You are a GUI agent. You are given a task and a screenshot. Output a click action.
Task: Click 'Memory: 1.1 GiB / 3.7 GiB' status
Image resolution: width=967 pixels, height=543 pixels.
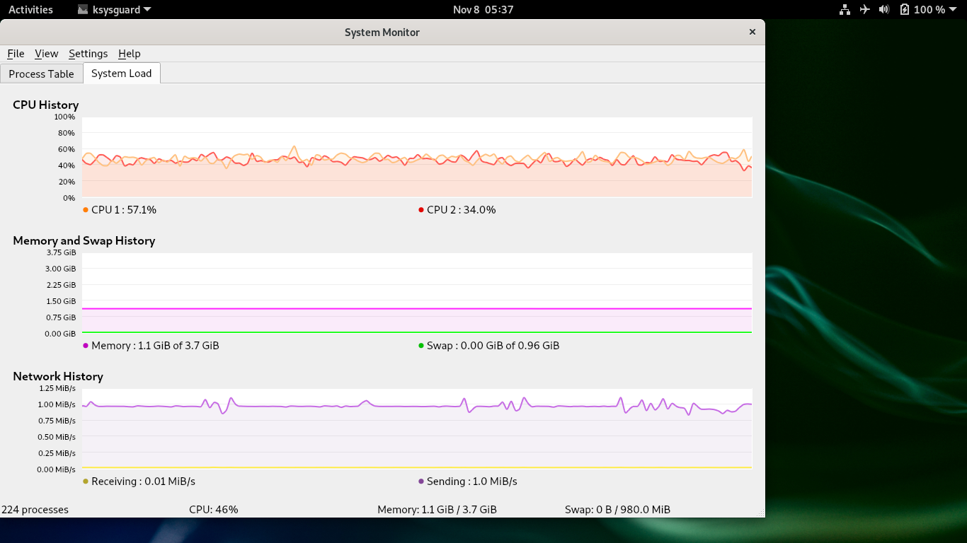click(x=437, y=510)
